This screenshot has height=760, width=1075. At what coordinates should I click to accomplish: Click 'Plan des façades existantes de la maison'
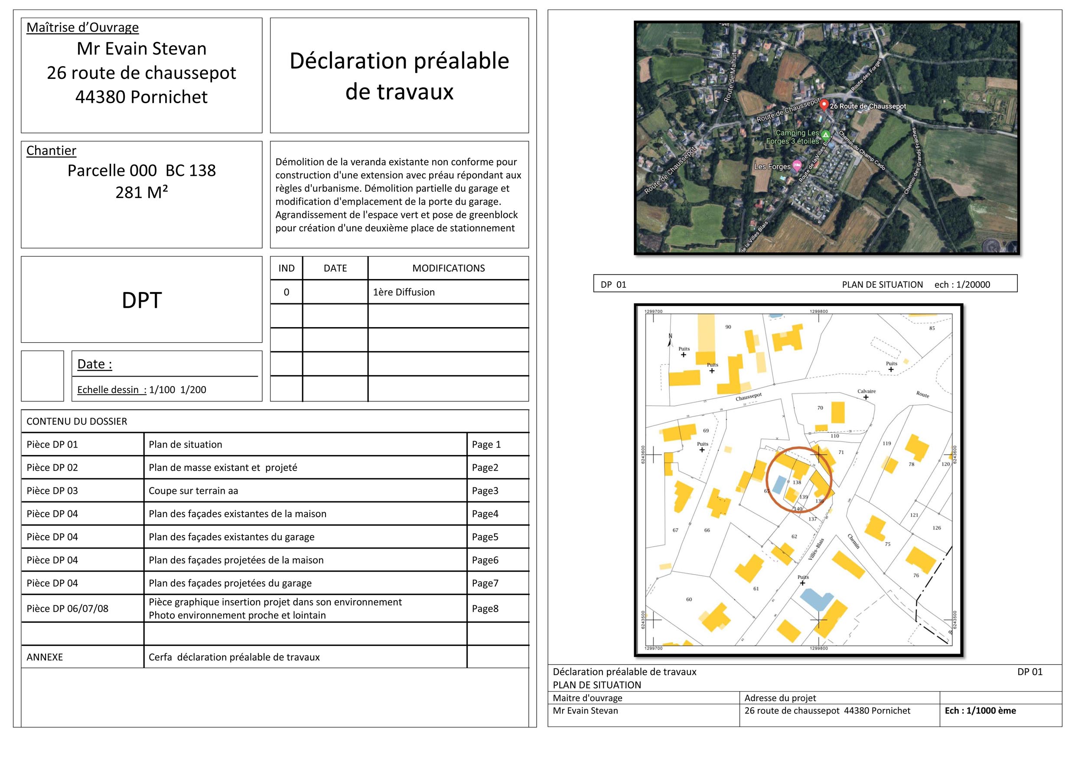pos(238,514)
